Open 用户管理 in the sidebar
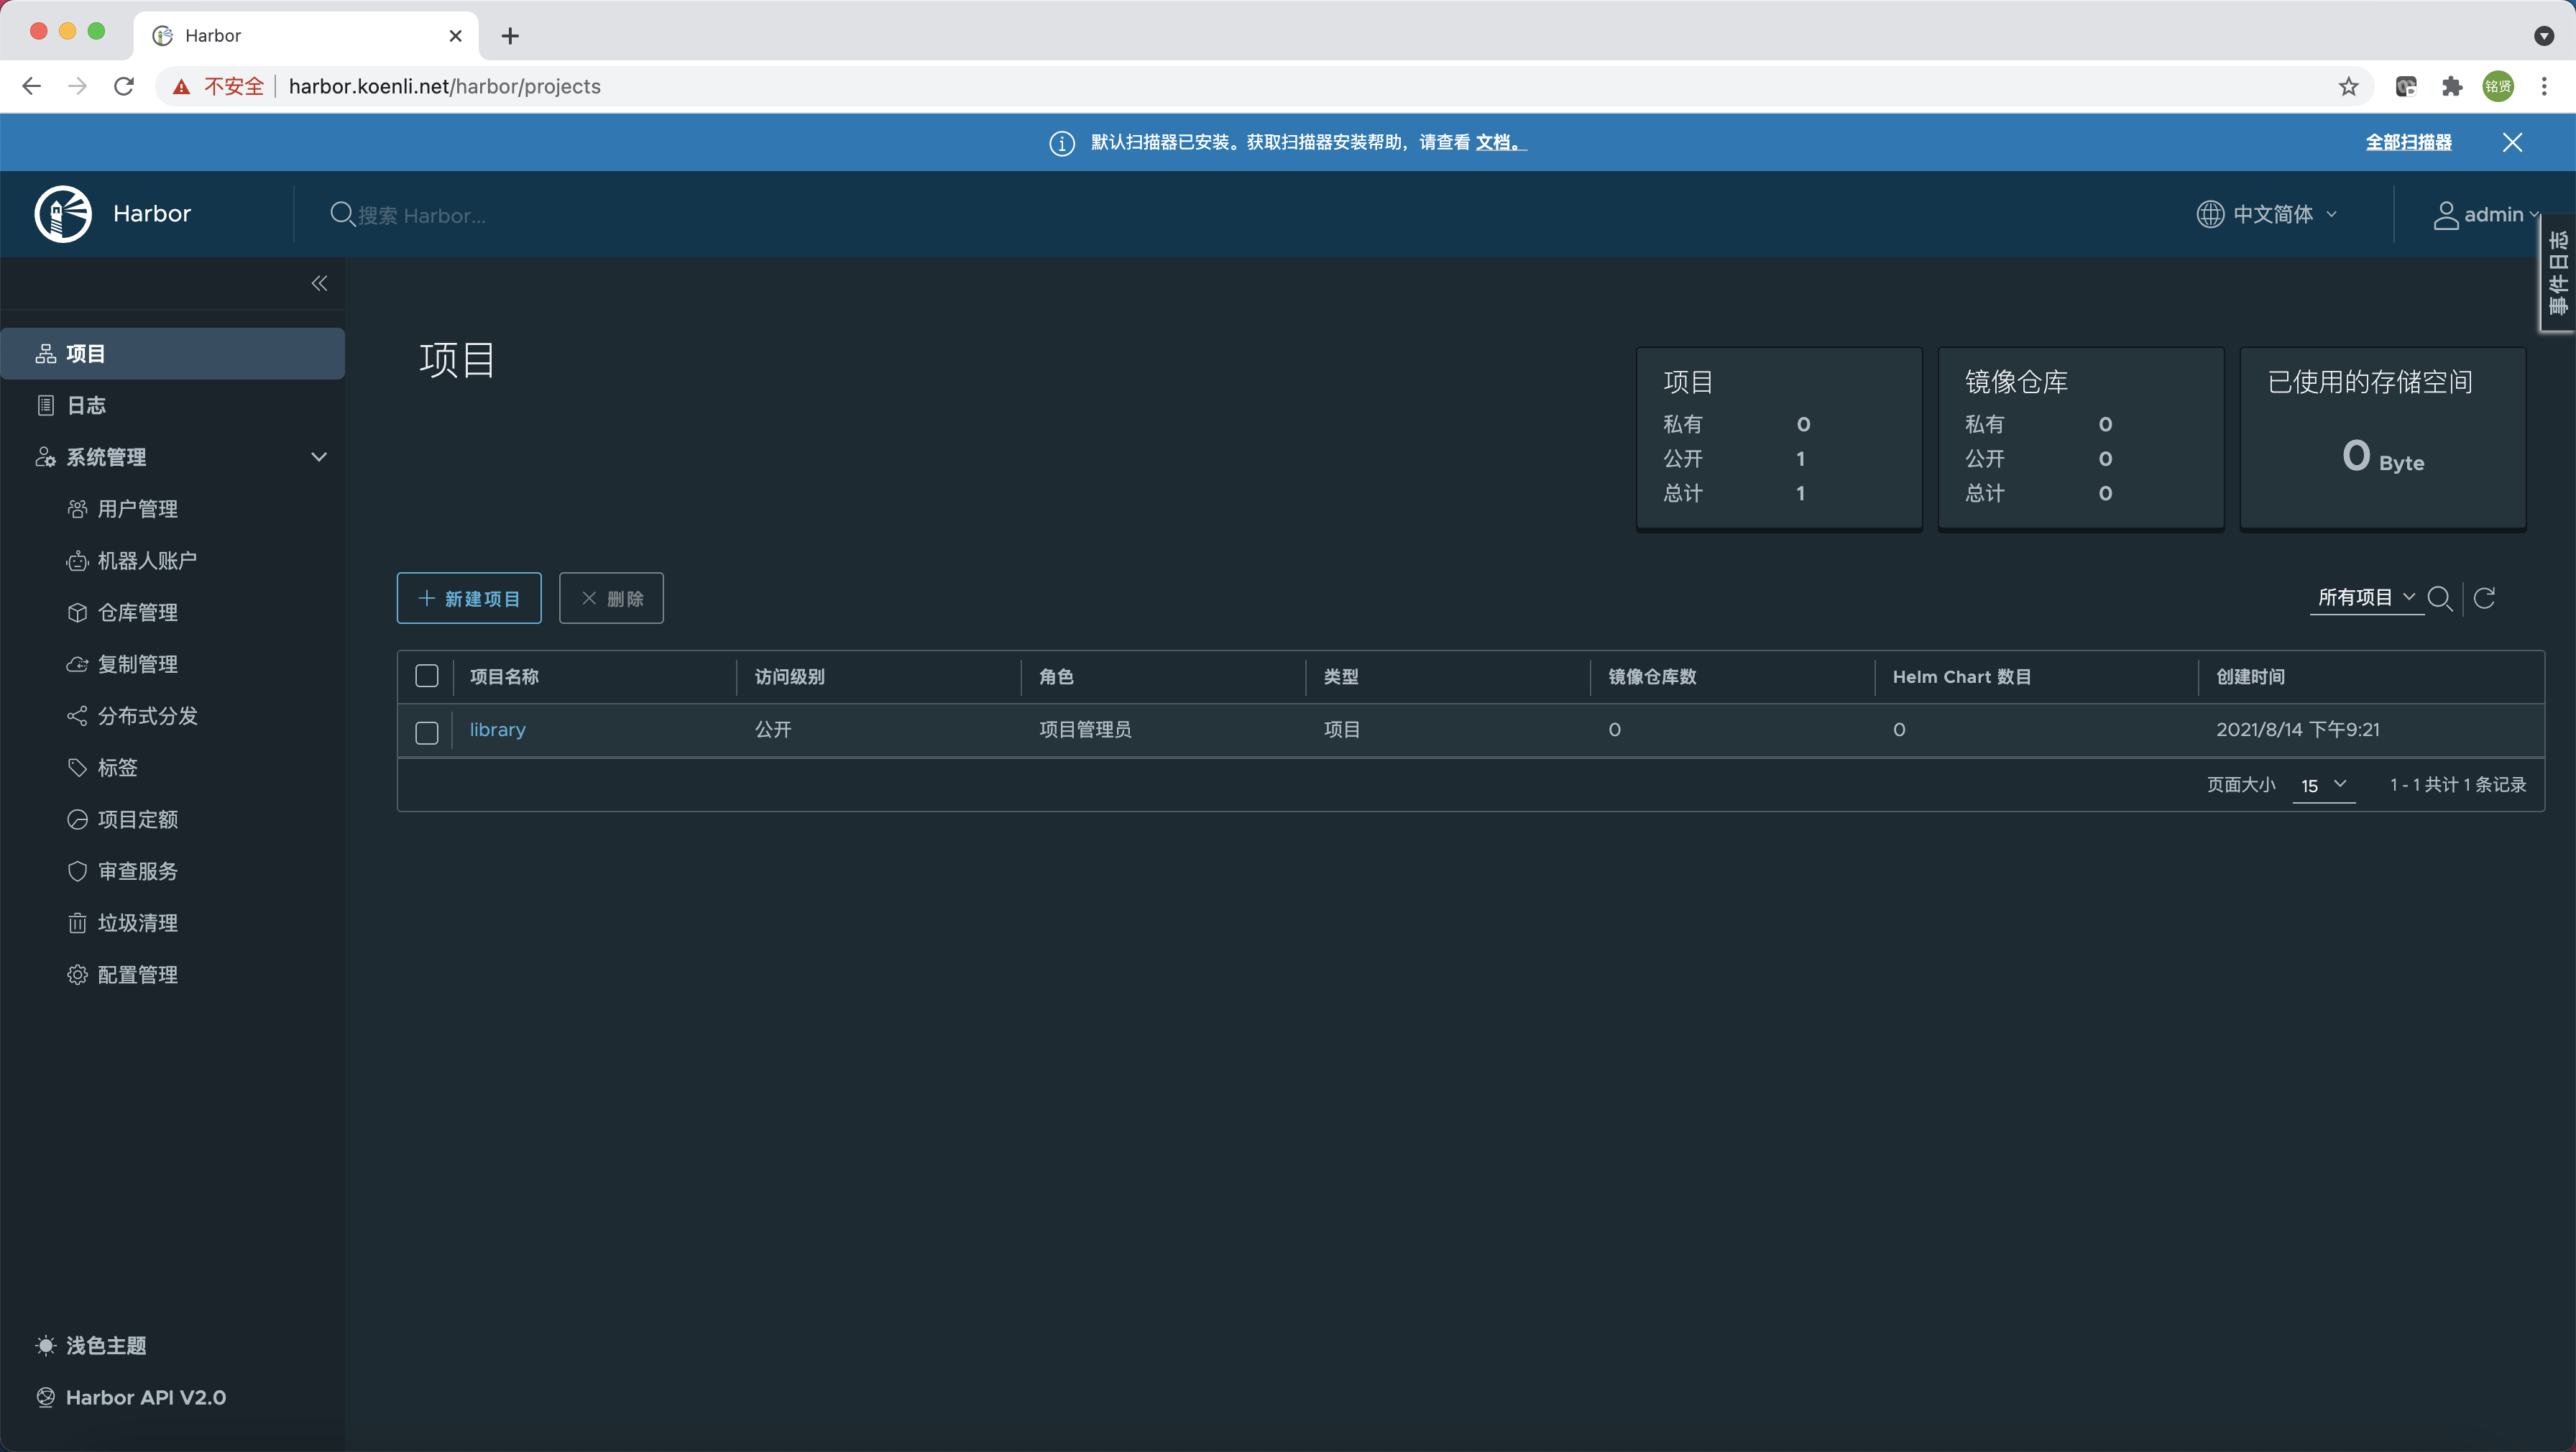The image size is (2576, 1452). tap(137, 509)
